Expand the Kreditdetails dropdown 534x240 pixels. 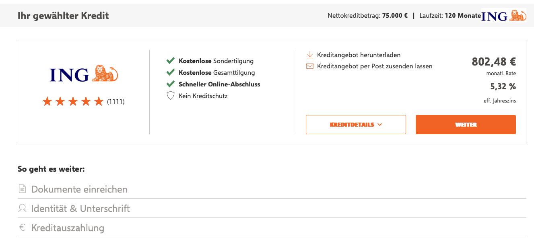point(356,125)
